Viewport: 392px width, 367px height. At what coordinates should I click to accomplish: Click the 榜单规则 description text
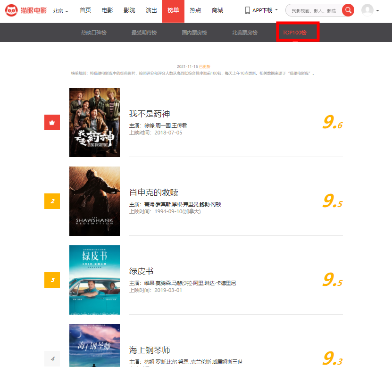pos(192,73)
